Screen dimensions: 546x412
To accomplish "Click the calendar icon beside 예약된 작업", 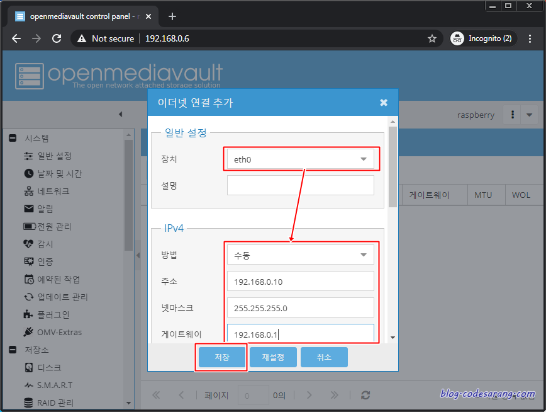I will 28,279.
